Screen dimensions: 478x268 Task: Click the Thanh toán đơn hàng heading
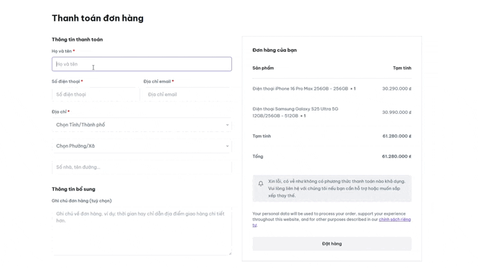(97, 18)
